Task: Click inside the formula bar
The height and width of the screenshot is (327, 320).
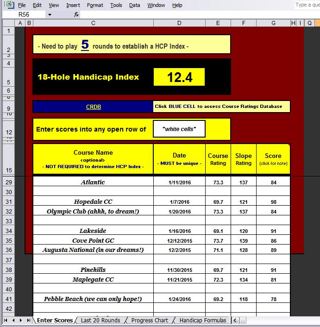Action: (200, 15)
